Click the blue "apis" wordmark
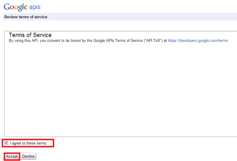Viewport: 237px width, 161px height. click(35, 7)
